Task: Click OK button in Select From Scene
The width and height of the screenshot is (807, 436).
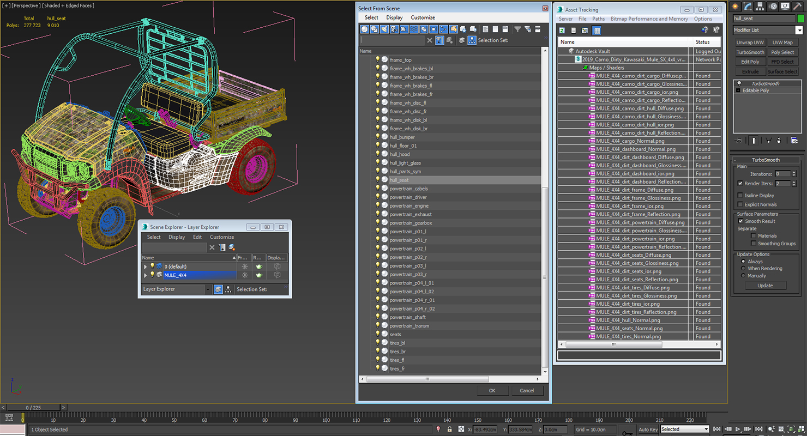Action: pos(492,390)
